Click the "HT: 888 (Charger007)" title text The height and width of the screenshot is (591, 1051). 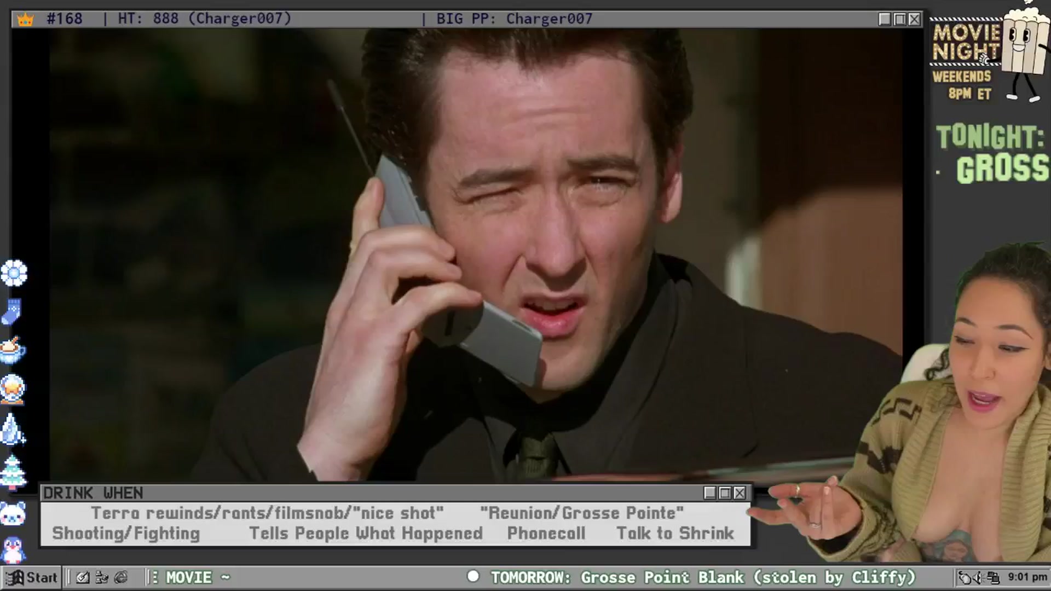click(x=205, y=19)
